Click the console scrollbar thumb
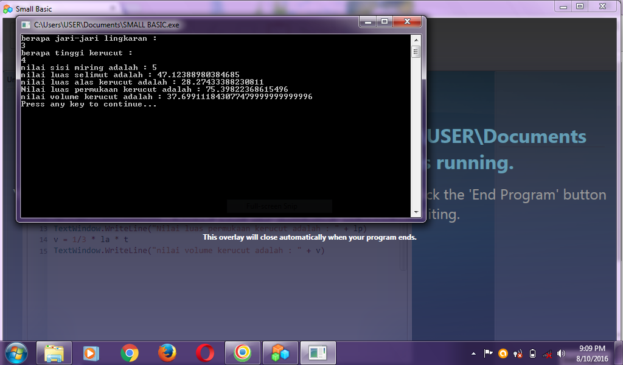The image size is (623, 365). 416,52
